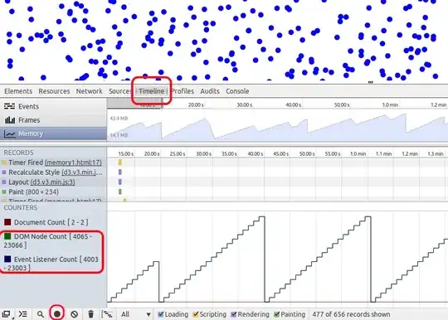Click the dock-to-window icon
This screenshot has width=448, height=320.
(x=7, y=314)
